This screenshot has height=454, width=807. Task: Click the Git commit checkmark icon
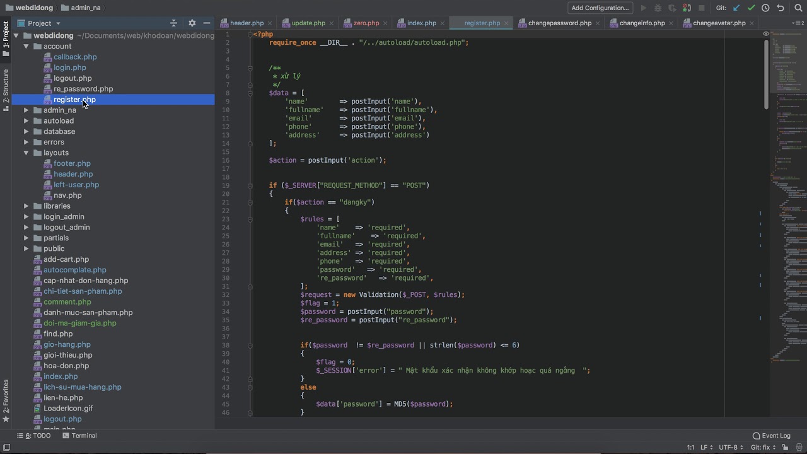(x=751, y=8)
